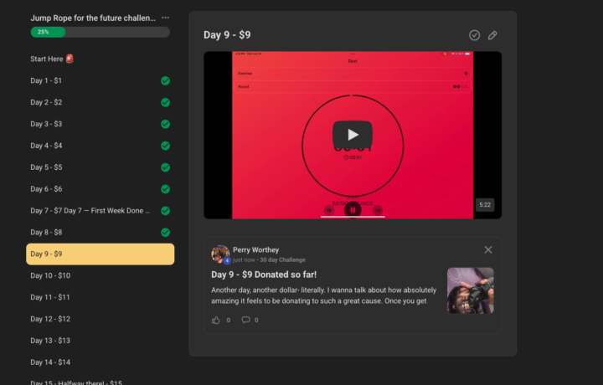The width and height of the screenshot is (603, 385).
Task: Toggle the Day 5 - $5 completion checkmark
Action: tap(165, 167)
